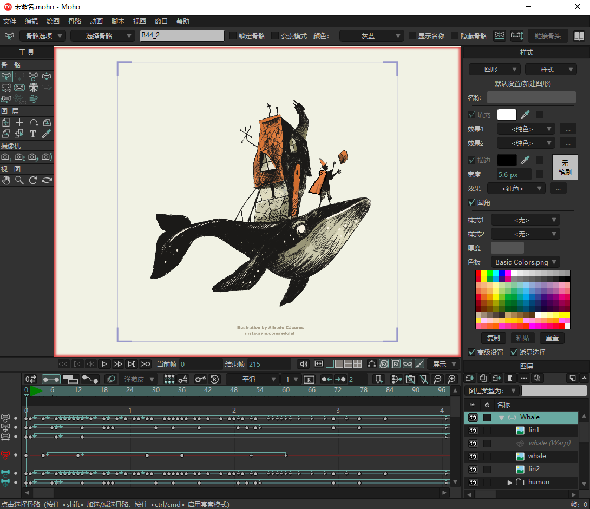Select the Bone Dynamics wind tool
The width and height of the screenshot is (590, 509).
coord(33,99)
